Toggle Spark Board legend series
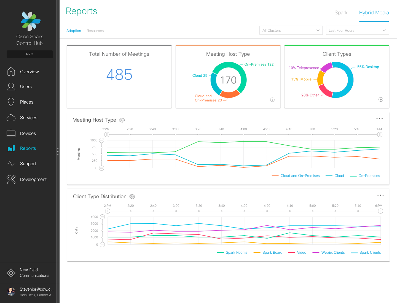This screenshot has width=397, height=303. (x=268, y=253)
